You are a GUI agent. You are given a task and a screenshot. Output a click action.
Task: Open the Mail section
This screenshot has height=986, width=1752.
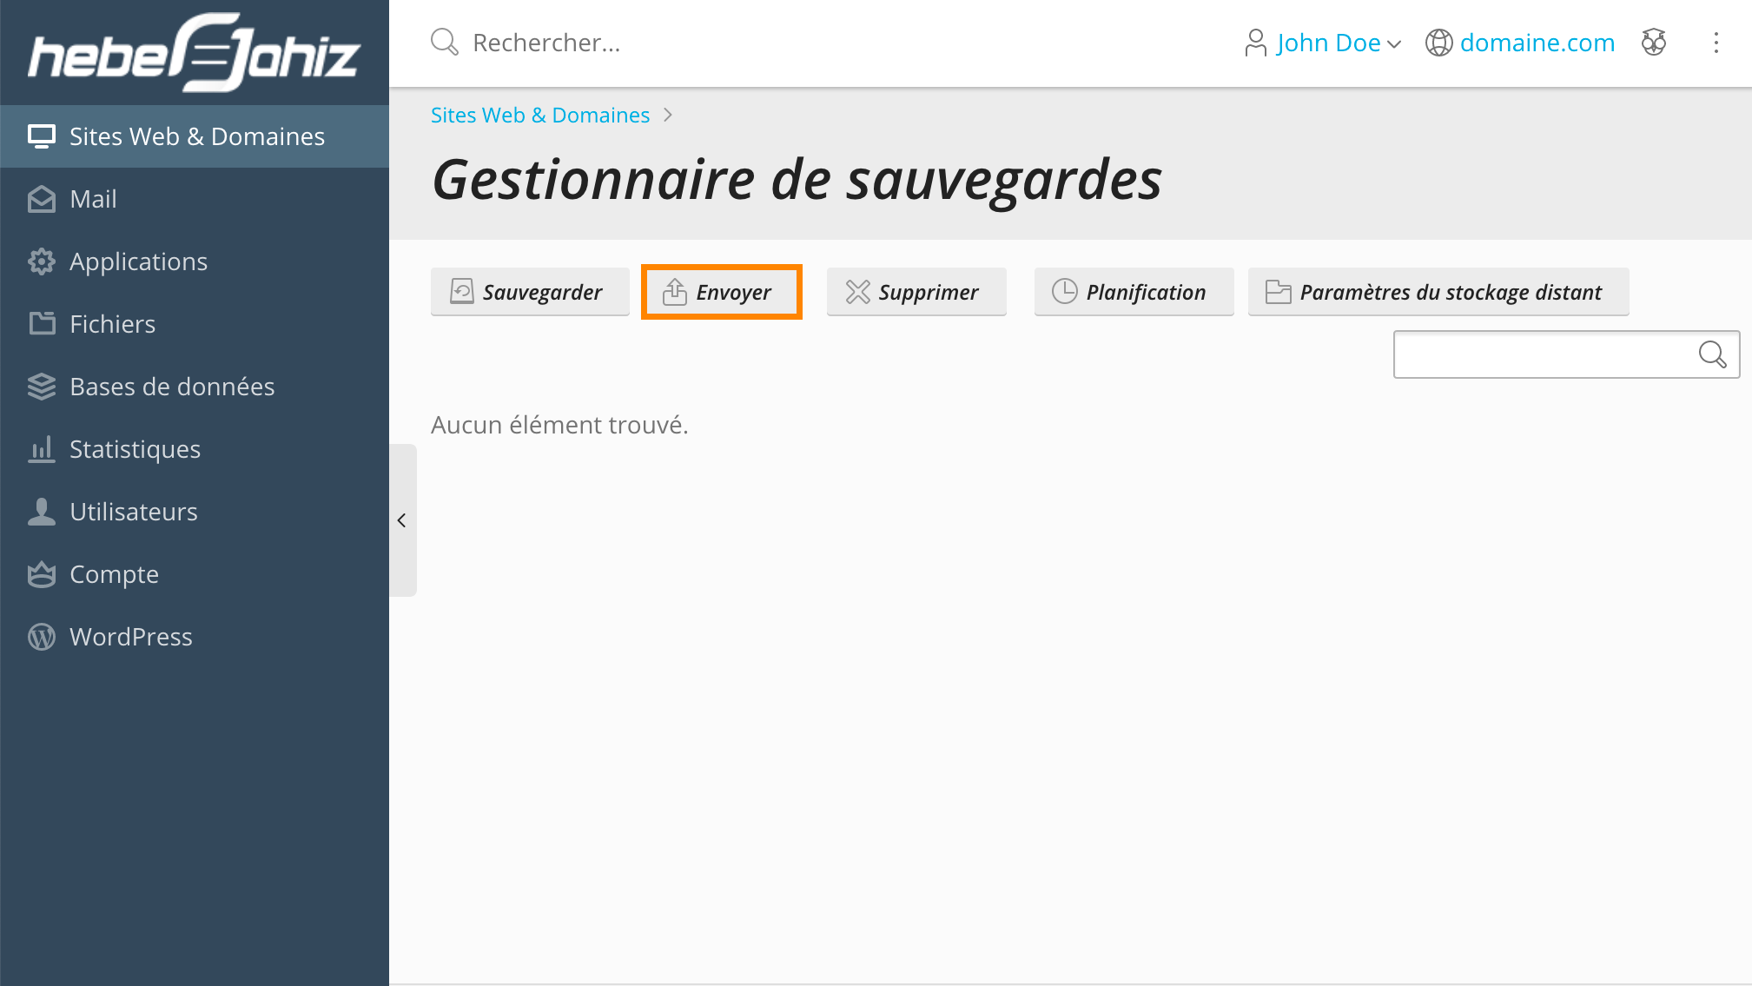195,199
